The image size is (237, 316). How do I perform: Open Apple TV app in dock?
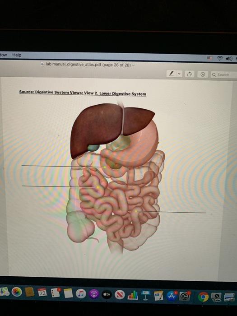tap(107, 294)
